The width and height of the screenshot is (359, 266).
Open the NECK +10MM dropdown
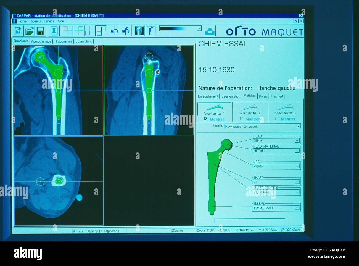pos(297,167)
